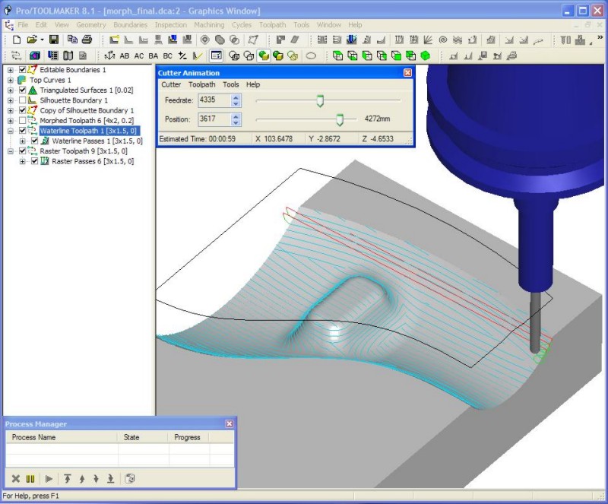
Task: Click the open book icon in the toolbar
Action: (68, 55)
